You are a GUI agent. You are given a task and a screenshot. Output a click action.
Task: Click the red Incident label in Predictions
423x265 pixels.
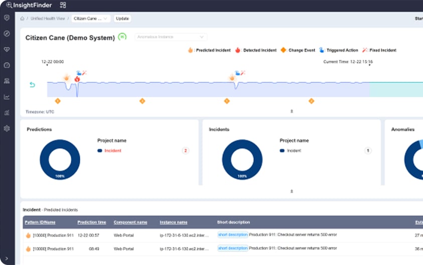click(x=113, y=151)
